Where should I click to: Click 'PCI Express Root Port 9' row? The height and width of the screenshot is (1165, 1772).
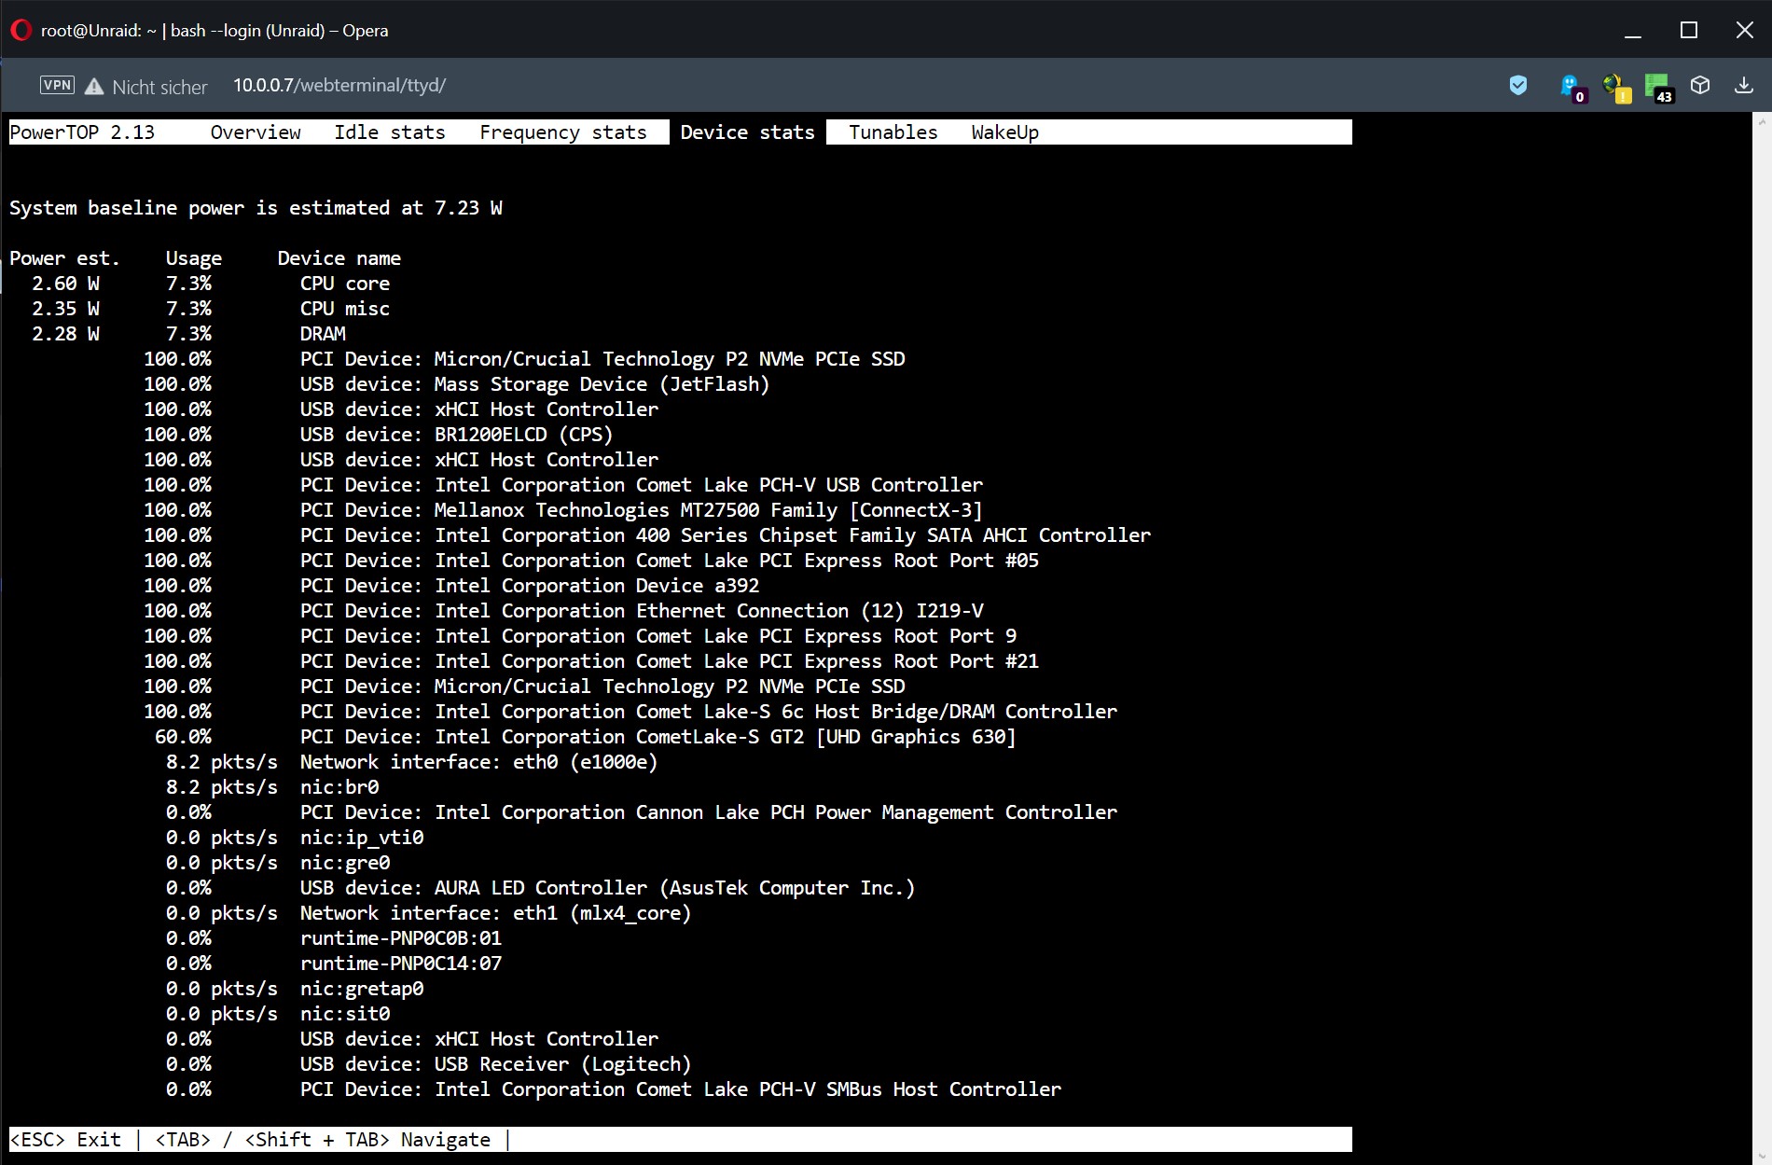click(x=658, y=636)
